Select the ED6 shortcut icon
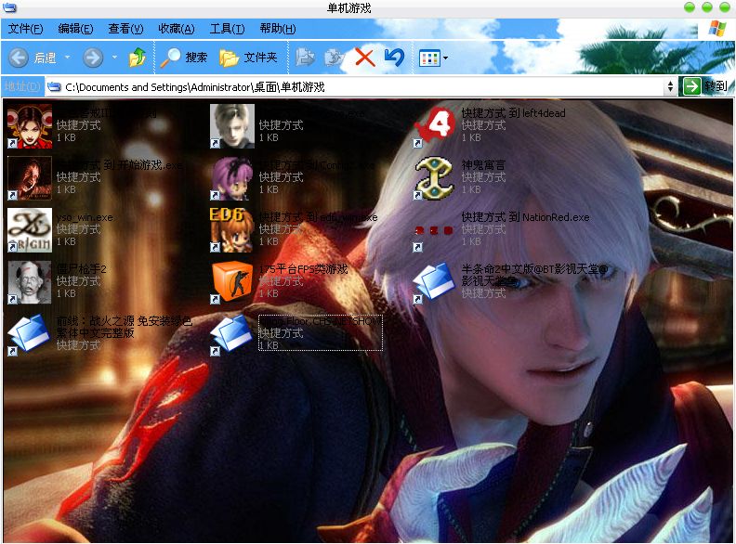736x544 pixels. (x=232, y=230)
